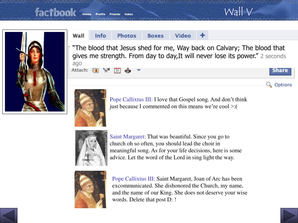
Task: Click the factbook logo
Action: tap(55, 12)
